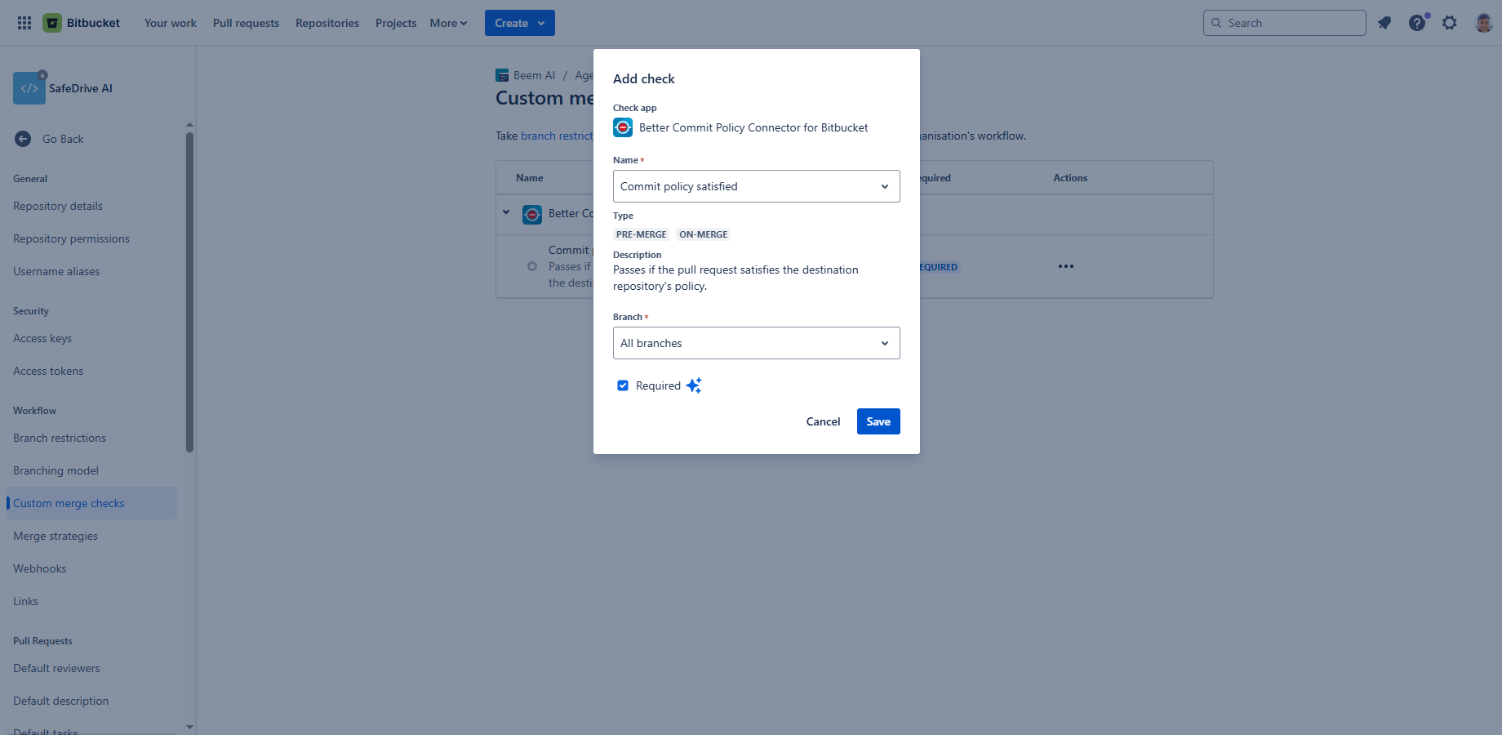Open Access keys in sidebar

pyautogui.click(x=42, y=338)
